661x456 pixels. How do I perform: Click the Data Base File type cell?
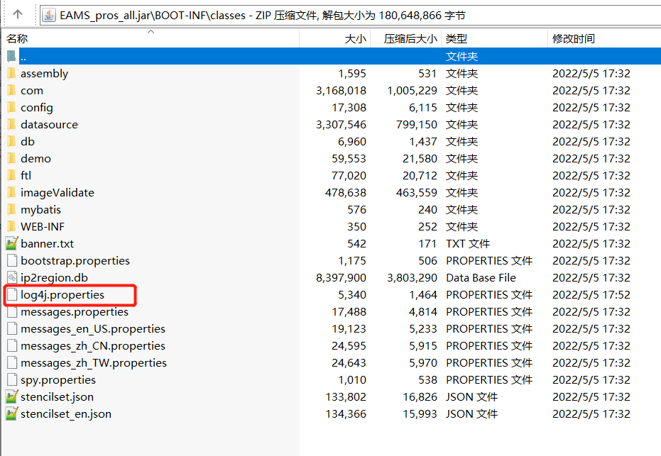click(481, 278)
